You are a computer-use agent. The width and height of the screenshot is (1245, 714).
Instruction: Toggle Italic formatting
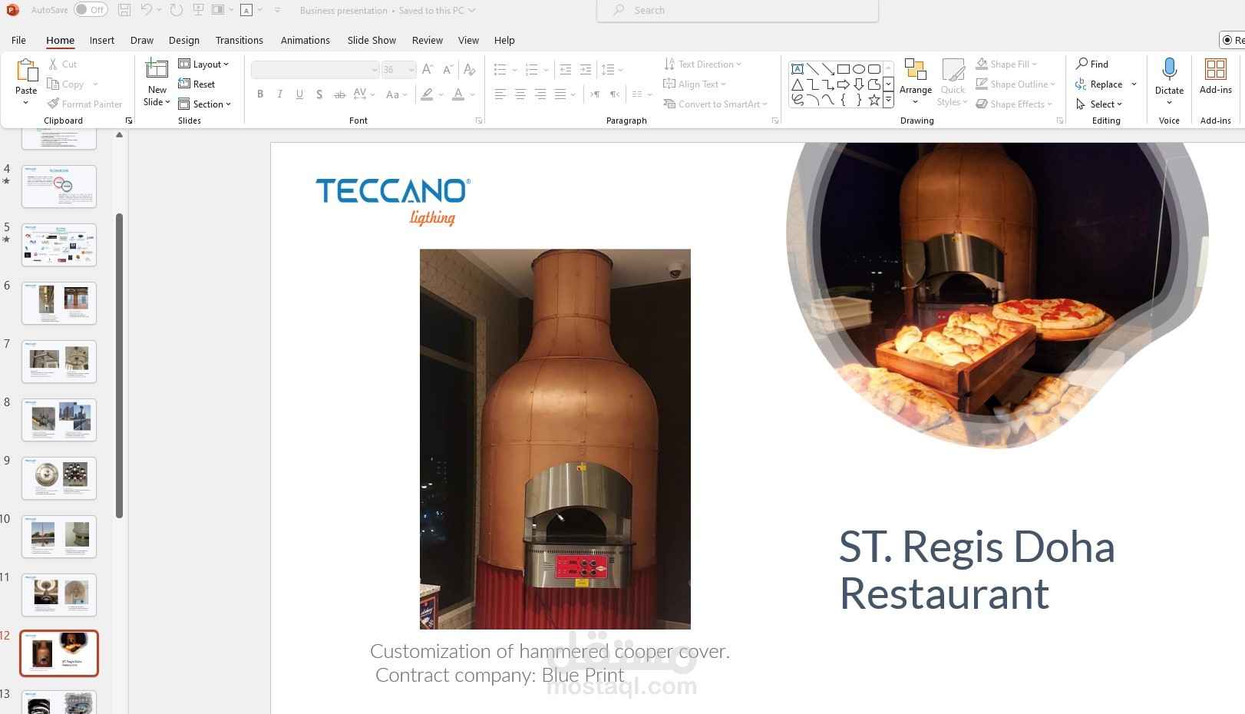[x=279, y=94]
